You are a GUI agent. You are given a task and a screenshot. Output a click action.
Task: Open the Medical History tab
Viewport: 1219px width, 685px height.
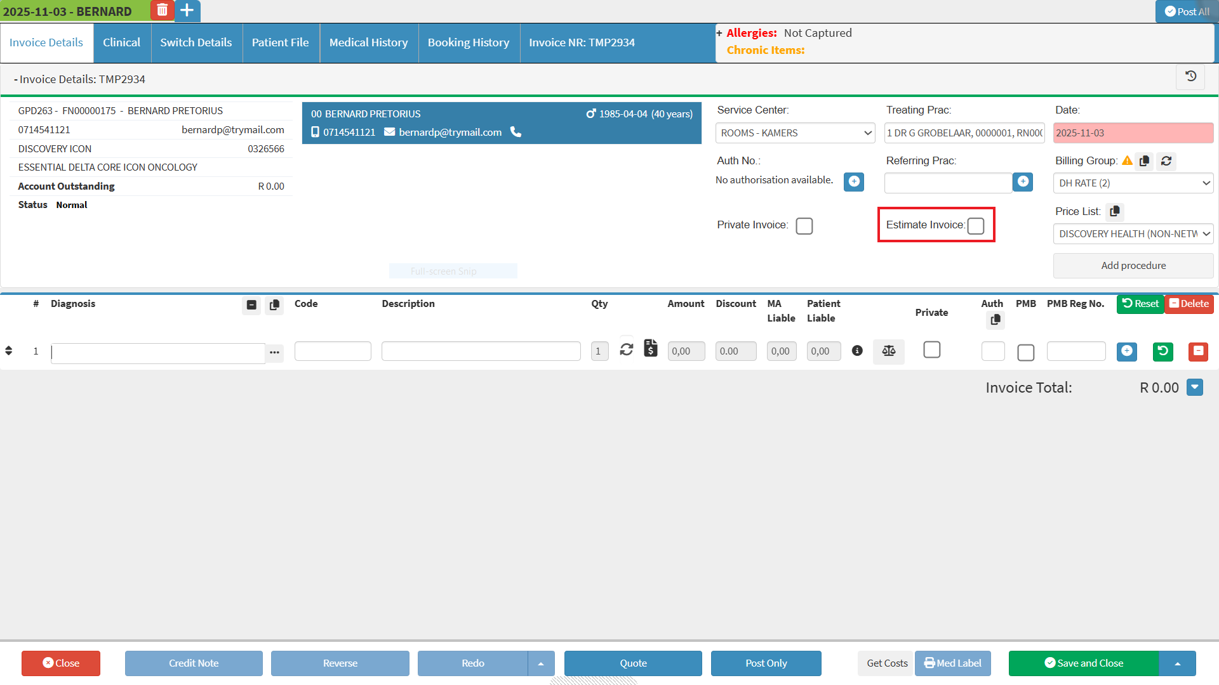tap(368, 42)
